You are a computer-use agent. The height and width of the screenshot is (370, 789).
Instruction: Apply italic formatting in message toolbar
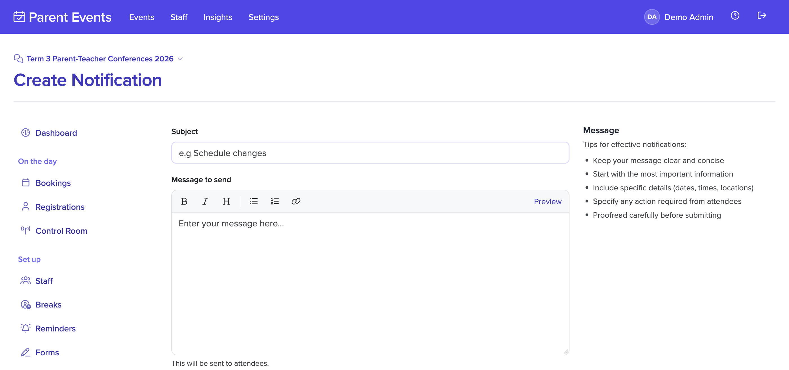[x=205, y=201]
